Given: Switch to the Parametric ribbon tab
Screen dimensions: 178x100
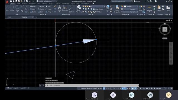Looking at the screenshot, I should pos(32,4).
